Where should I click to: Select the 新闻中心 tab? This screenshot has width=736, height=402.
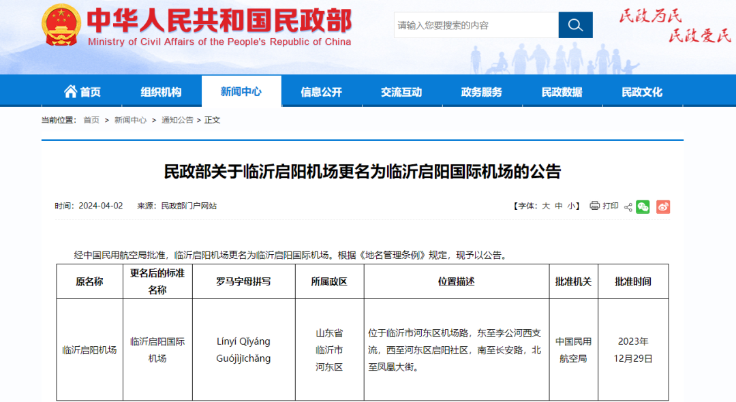click(241, 92)
